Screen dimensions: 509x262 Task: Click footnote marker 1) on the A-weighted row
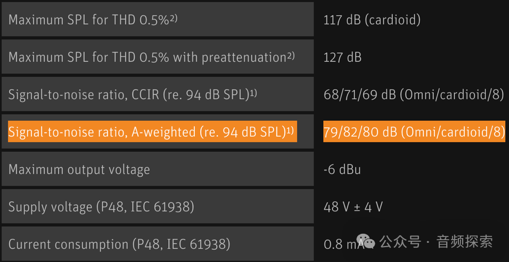(x=290, y=129)
